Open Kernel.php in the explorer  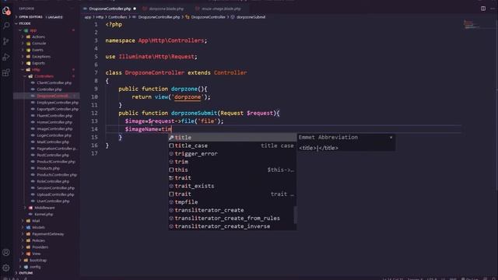tap(44, 215)
